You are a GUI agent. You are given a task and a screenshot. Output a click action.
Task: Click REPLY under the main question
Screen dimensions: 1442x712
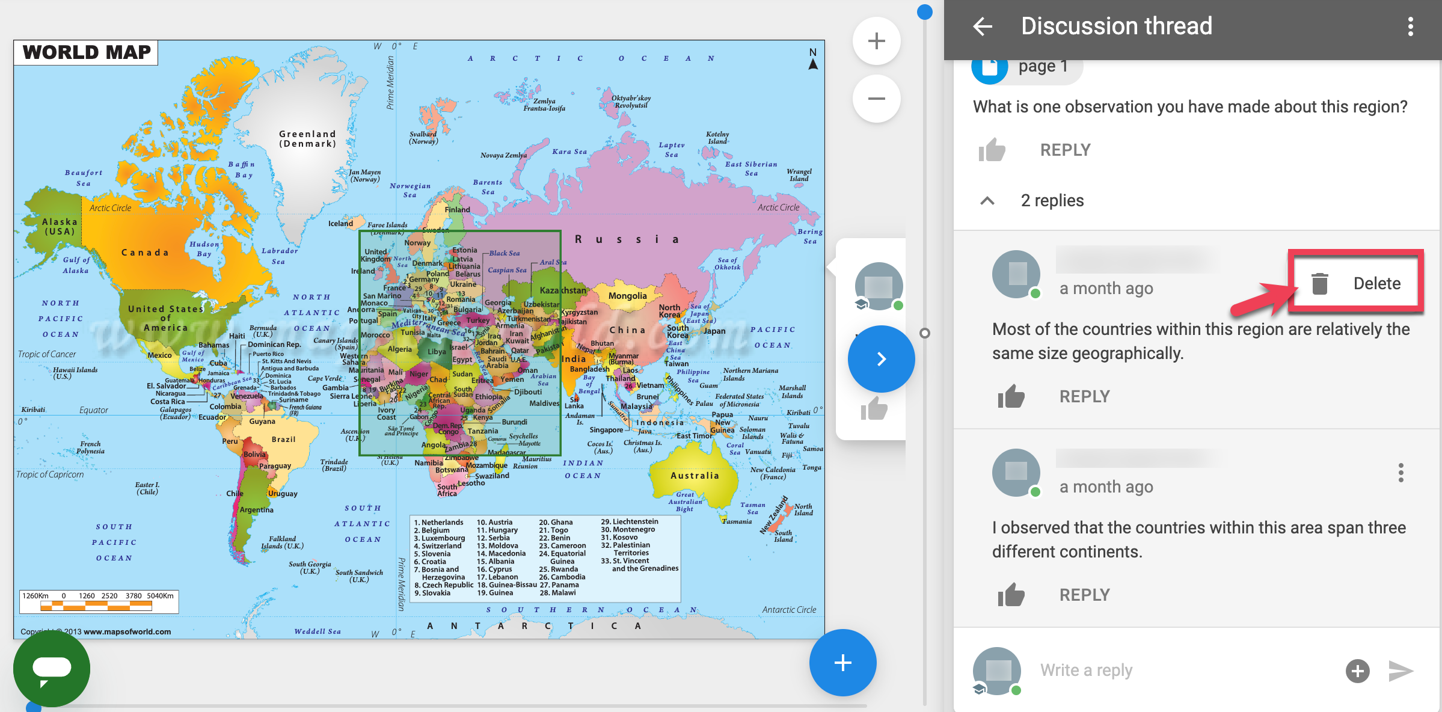click(1065, 150)
